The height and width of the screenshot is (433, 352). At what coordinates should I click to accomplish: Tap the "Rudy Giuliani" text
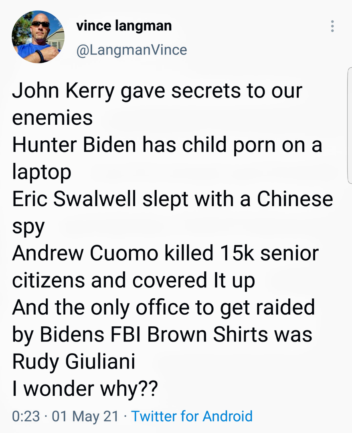coord(73,362)
